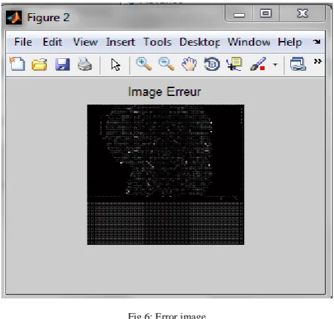Activate the Zoom Out magnifier tool

point(167,64)
